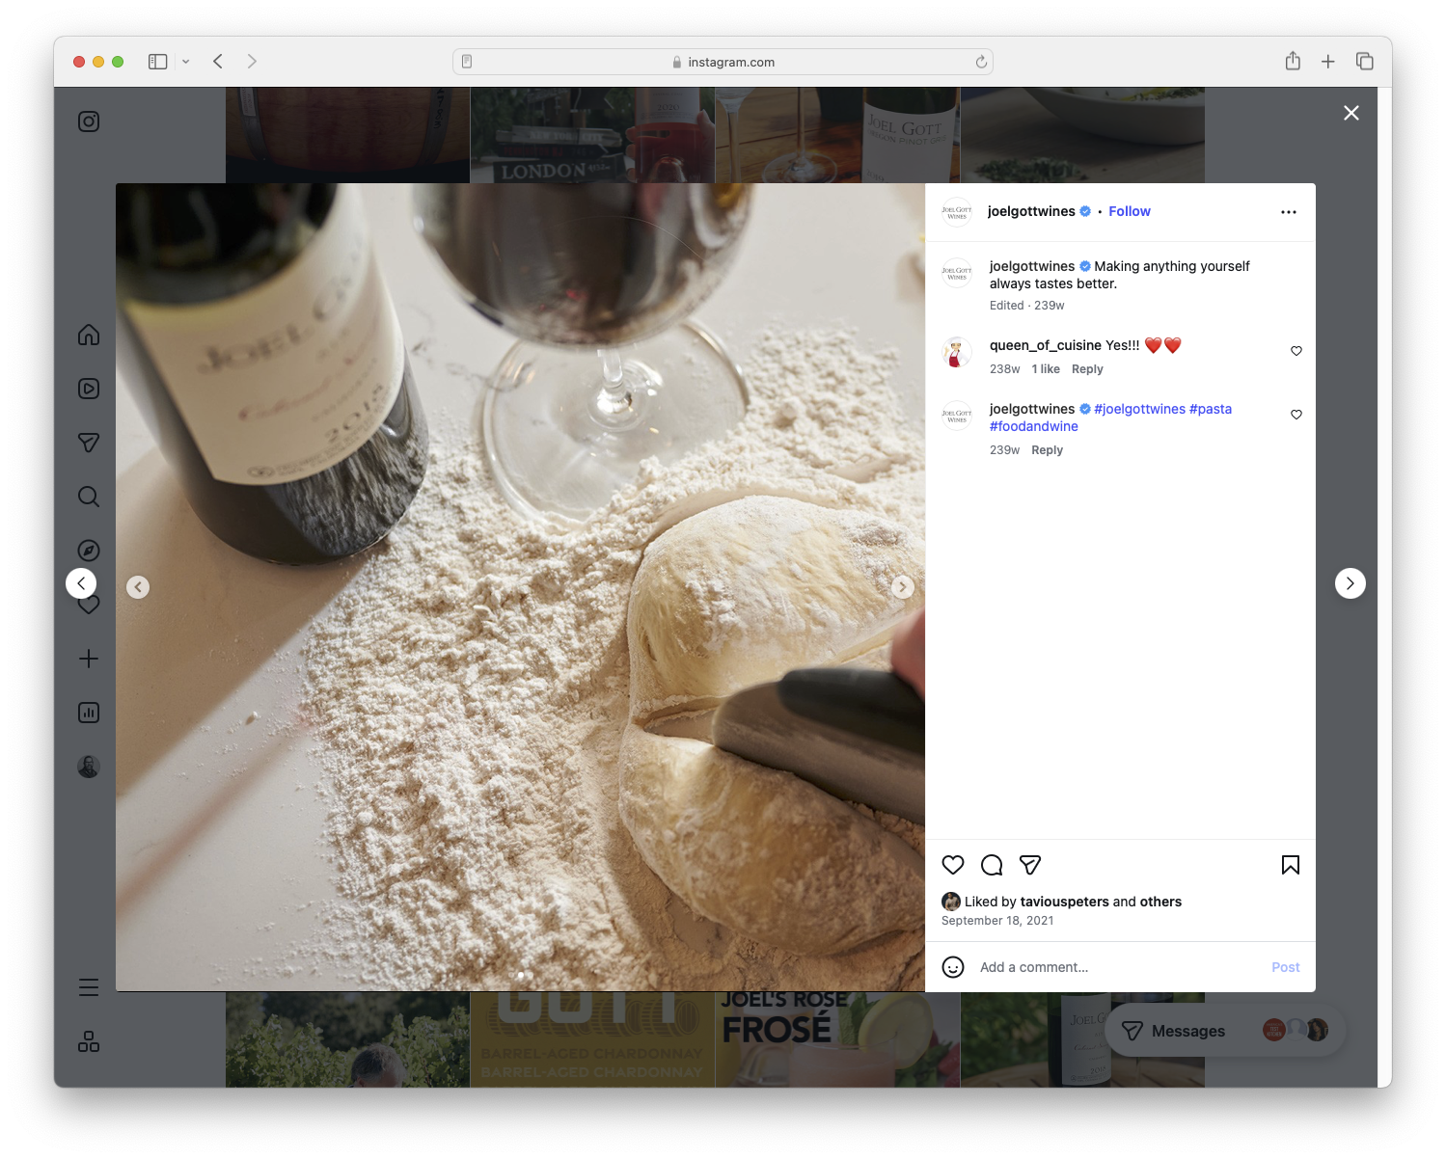This screenshot has width=1446, height=1159.
Task: Like the hashtag comment heart
Action: (1296, 415)
